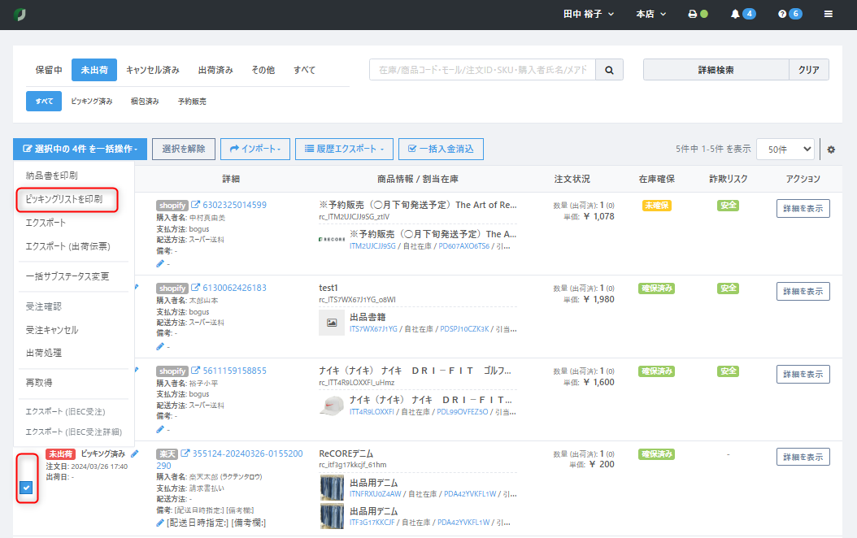
Task: Open order link 5611159158855
Action: point(234,371)
